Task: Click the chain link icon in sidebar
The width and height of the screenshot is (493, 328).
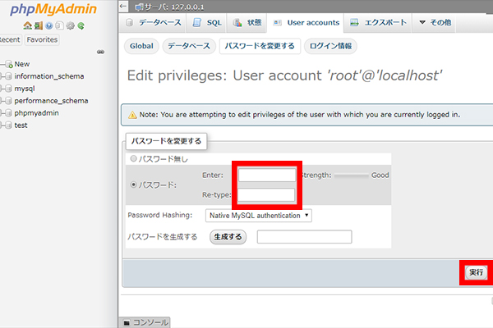Action: click(100, 52)
